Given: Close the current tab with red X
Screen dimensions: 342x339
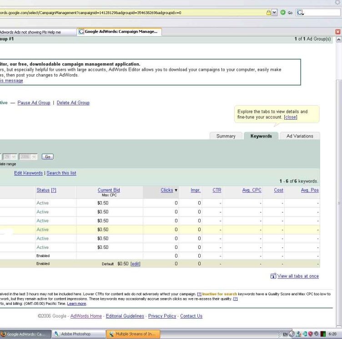Looking at the screenshot, I should pos(338,32).
